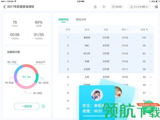Viewport: 160px width, 120px height.
Task: Open details chevron for 徐虹 row
Action: coord(151,46)
